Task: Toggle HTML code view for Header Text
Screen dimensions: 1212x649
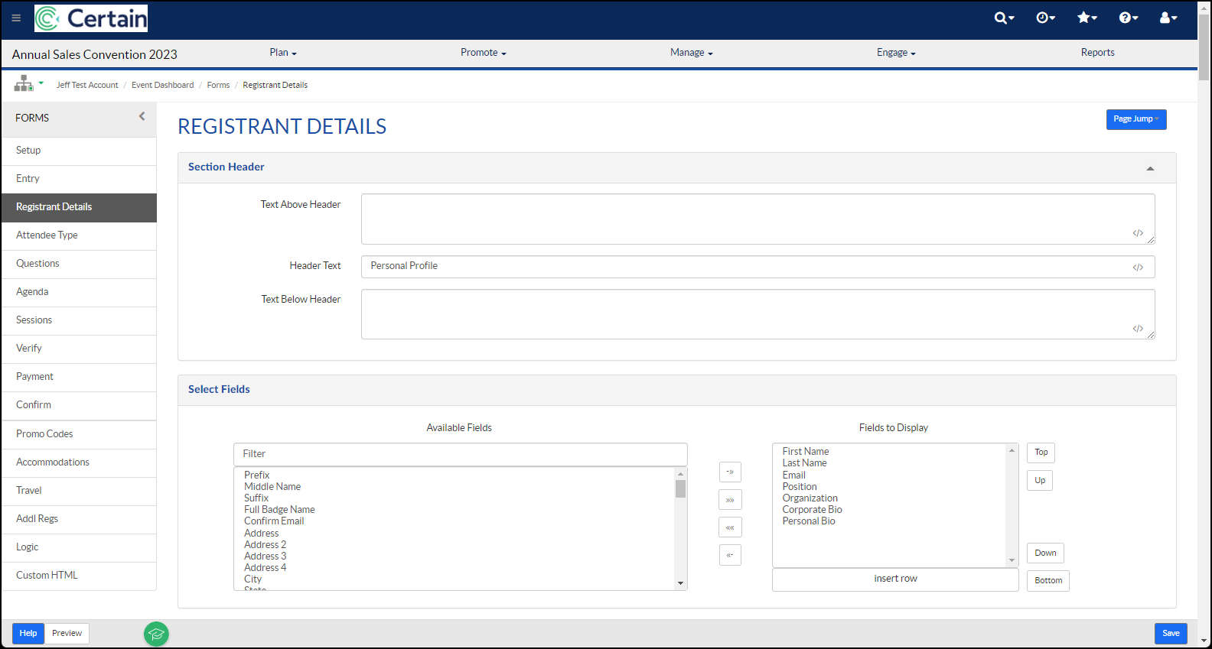Action: point(1138,268)
